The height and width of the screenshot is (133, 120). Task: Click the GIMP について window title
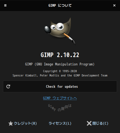click(x=60, y=5)
